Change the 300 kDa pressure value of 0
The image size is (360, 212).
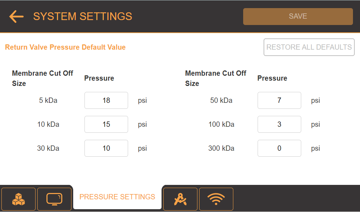279,148
